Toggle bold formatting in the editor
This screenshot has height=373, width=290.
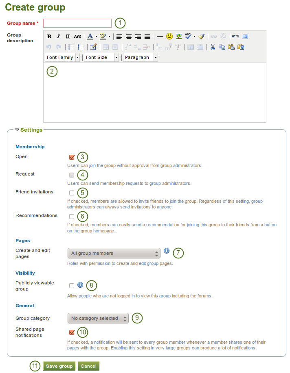tap(49, 37)
